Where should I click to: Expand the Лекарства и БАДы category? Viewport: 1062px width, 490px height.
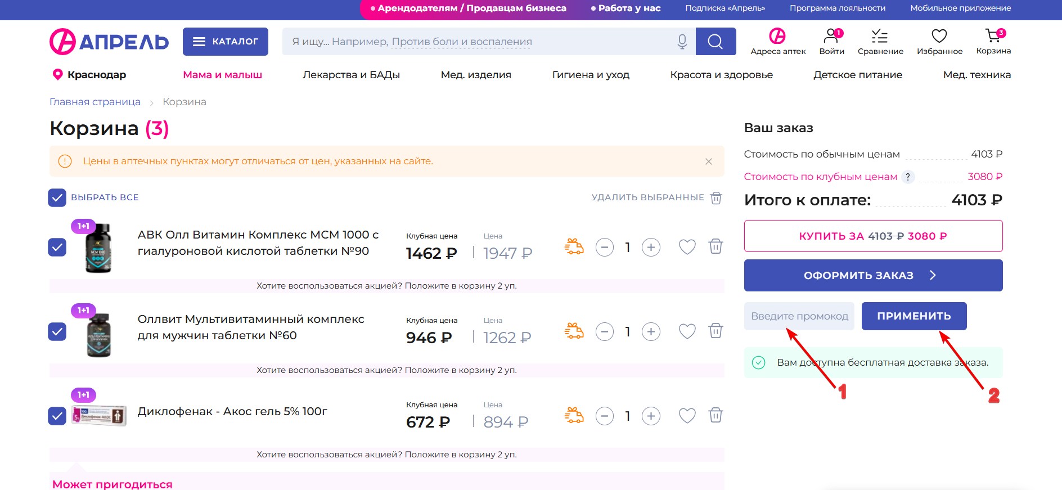pyautogui.click(x=351, y=75)
